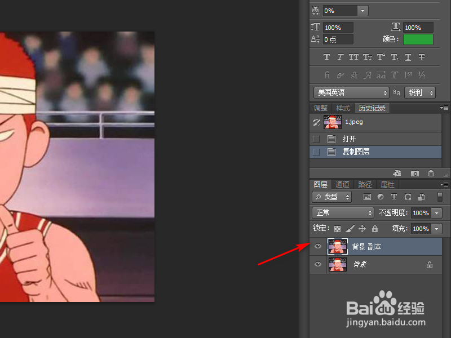Enable Small Caps text style
451x338 pixels.
point(368,57)
